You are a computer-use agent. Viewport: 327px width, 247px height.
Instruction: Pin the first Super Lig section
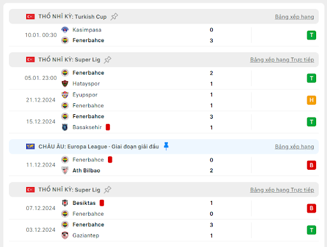pos(107,59)
